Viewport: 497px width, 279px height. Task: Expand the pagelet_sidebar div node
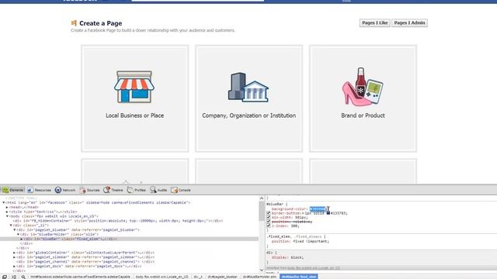15,257
